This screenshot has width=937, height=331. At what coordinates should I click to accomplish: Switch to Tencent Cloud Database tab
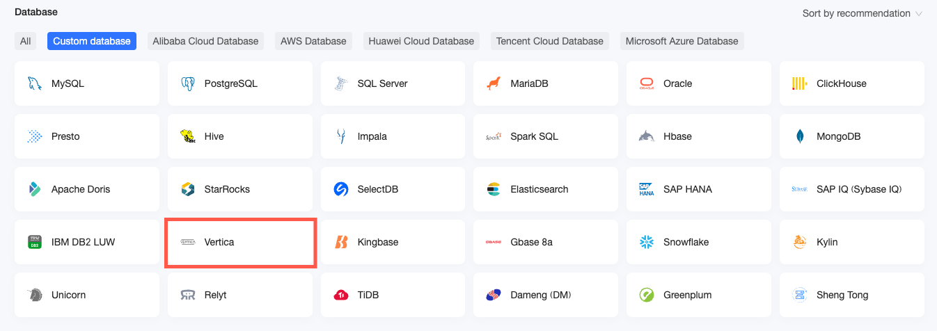[550, 41]
